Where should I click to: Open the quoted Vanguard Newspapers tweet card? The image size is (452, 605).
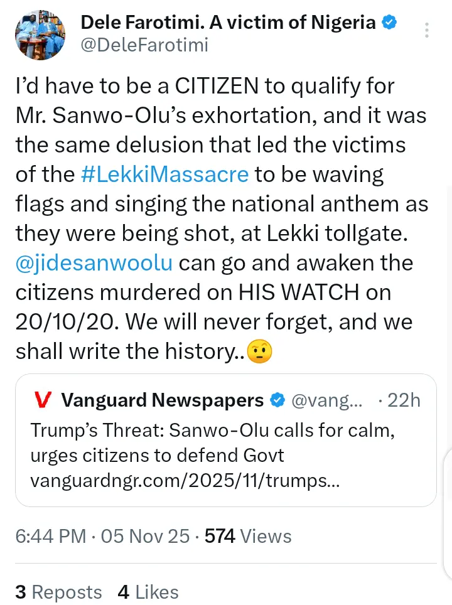tap(226, 439)
